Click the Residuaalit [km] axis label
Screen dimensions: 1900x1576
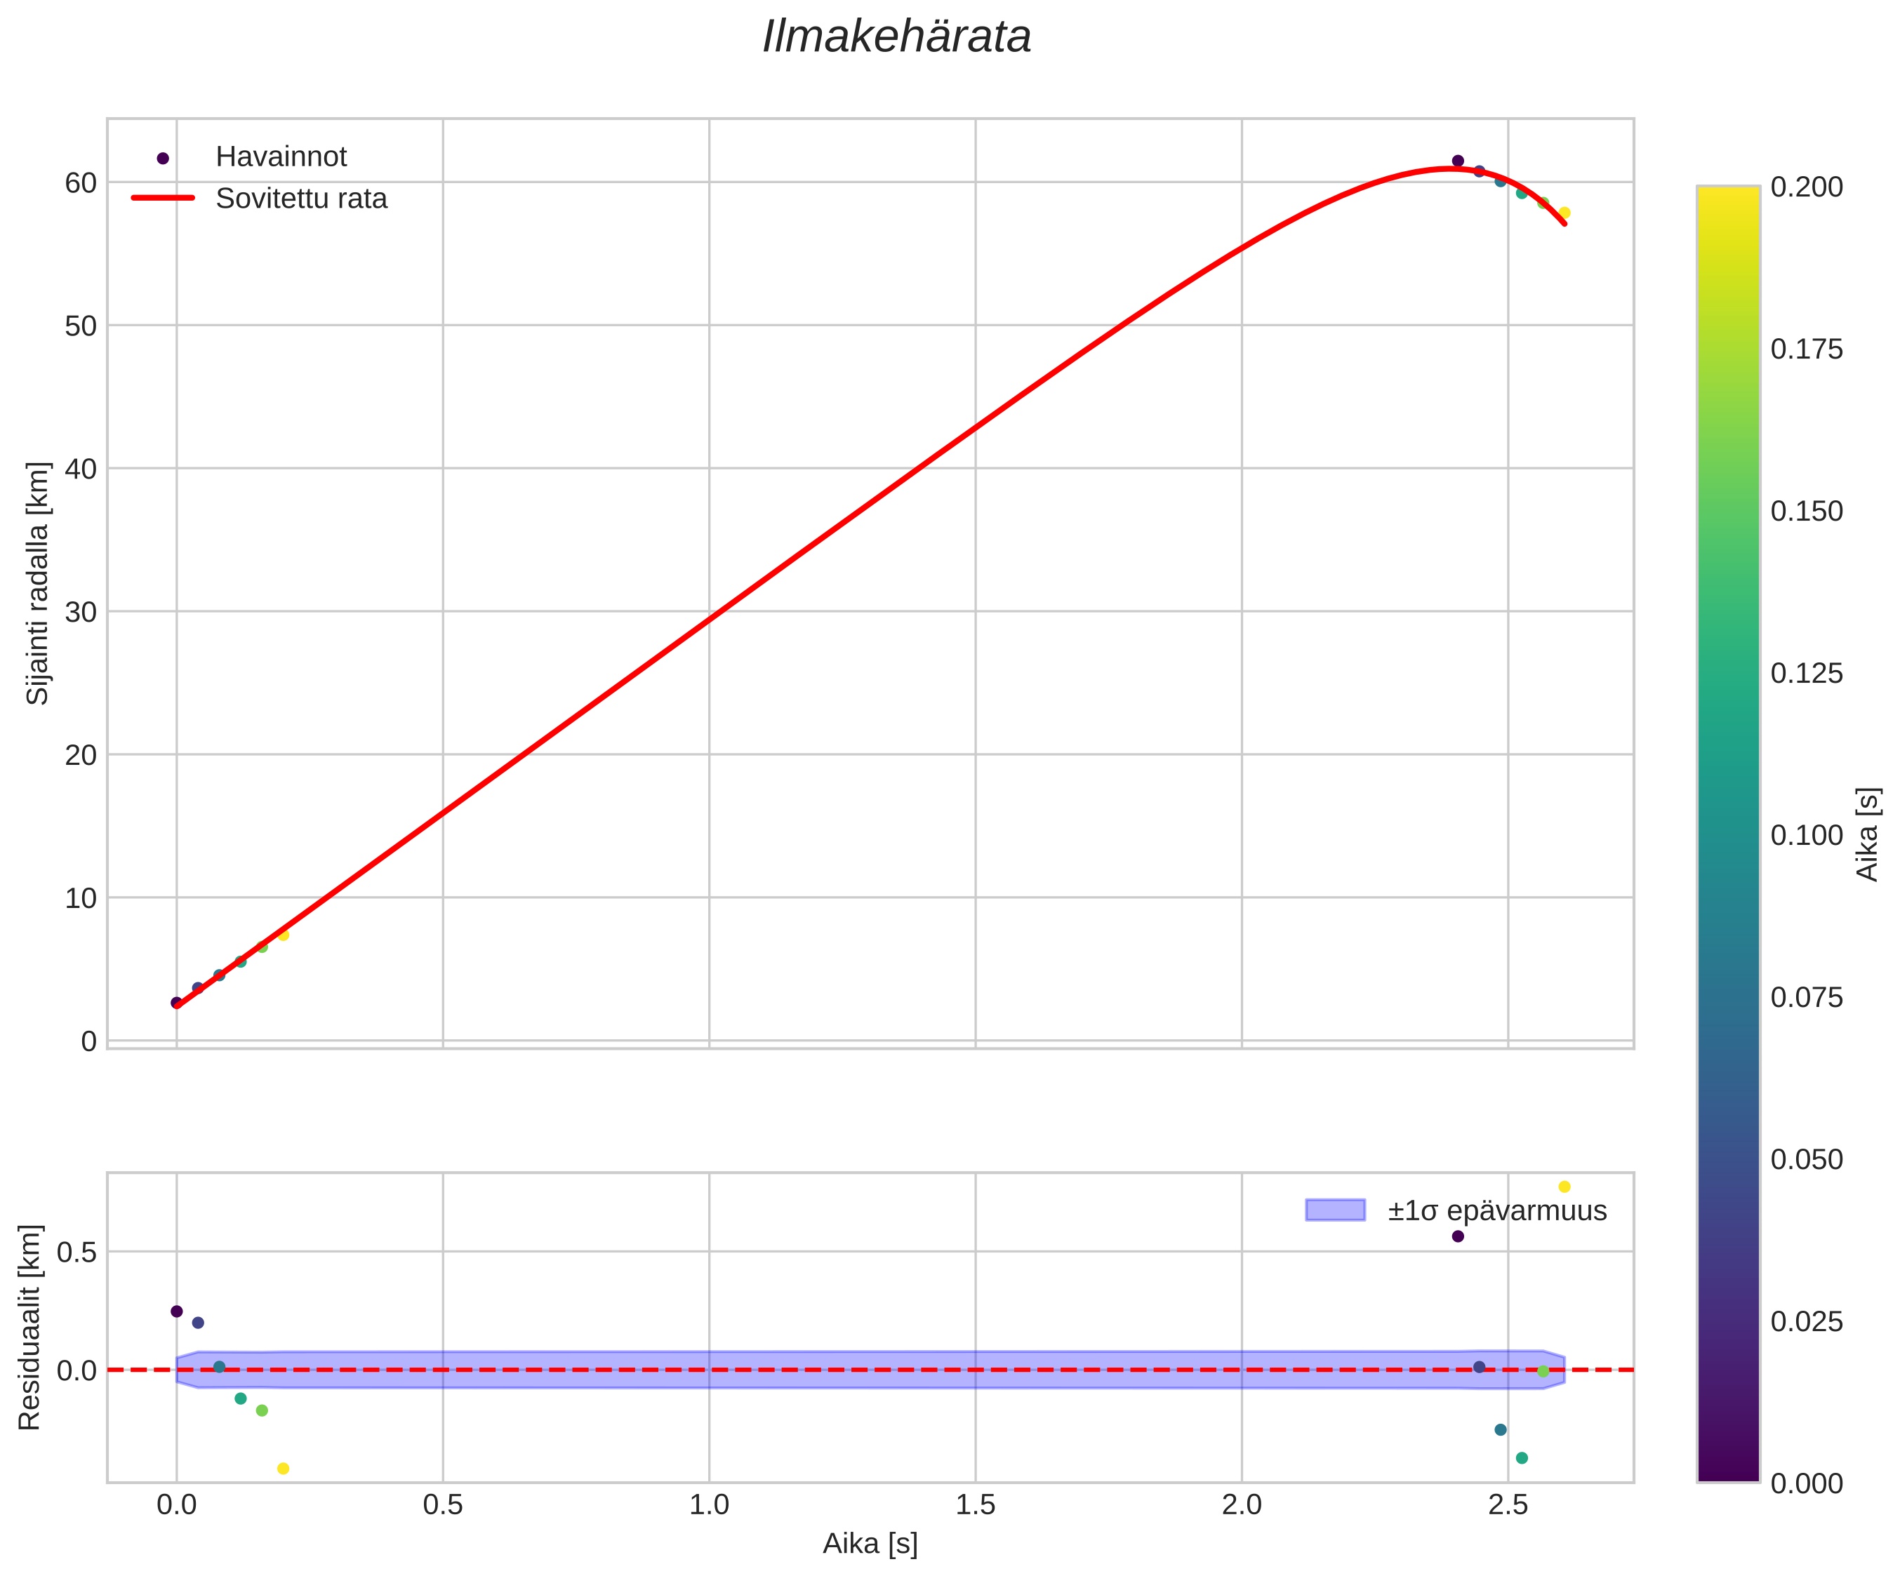30,1327
